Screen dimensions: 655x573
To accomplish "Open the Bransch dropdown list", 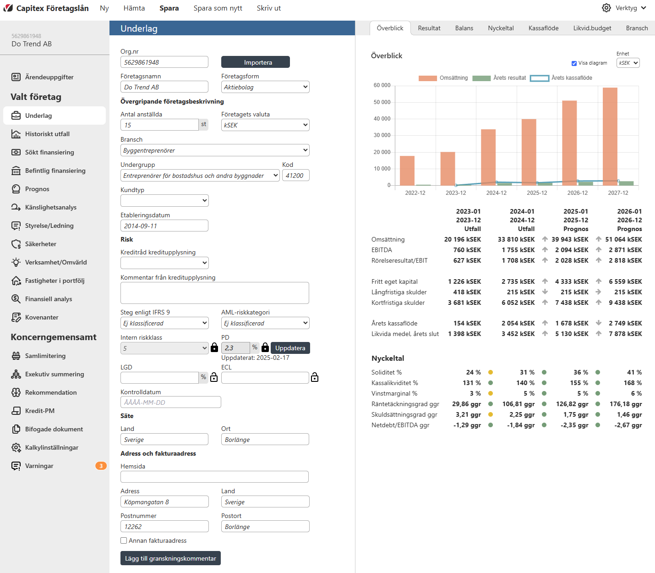I will pos(215,150).
